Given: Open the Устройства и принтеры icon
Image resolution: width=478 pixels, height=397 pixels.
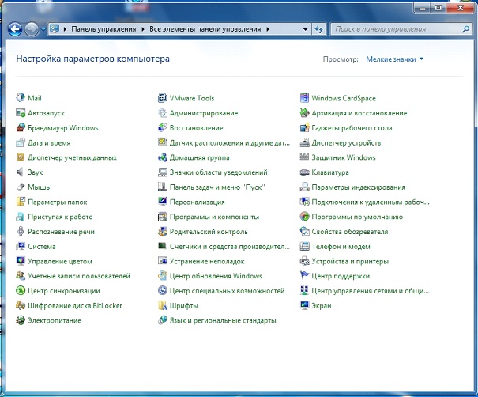Looking at the screenshot, I should point(304,261).
